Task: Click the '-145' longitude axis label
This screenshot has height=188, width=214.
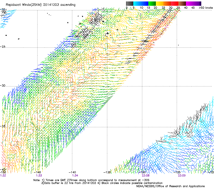Action: point(38,172)
